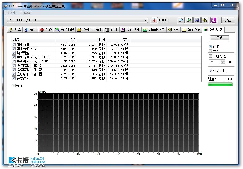
Task: Enable the 缓存 checkbox
Action: [14, 86]
